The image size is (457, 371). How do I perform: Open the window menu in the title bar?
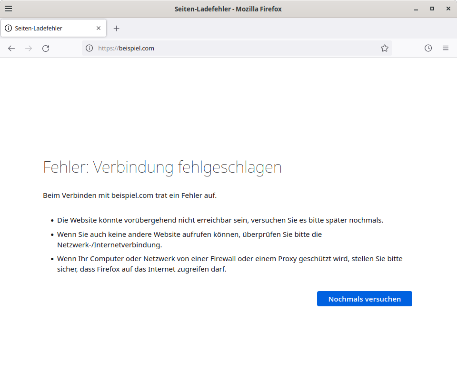[x=9, y=9]
